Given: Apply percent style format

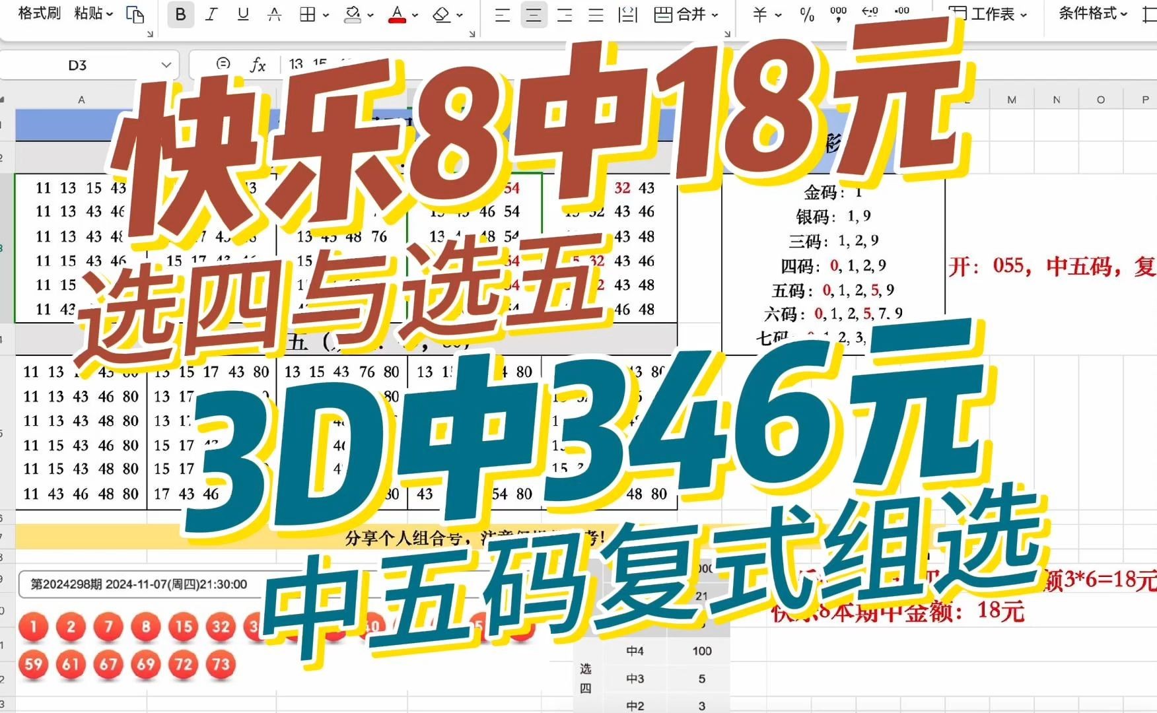Looking at the screenshot, I should point(807,15).
